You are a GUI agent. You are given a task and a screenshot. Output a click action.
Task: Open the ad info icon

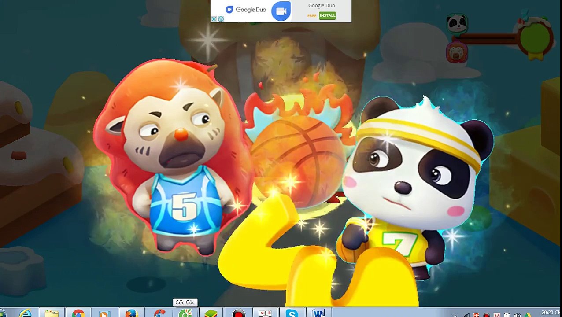pyautogui.click(x=221, y=19)
